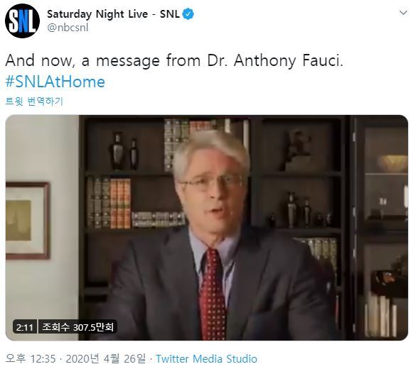Screen dimensions: 418x369
Task: Open the 오후 12:35 timestamp link
Action: click(x=31, y=359)
